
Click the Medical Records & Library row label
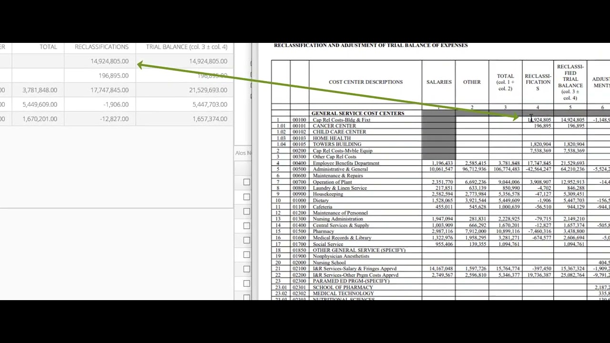(x=342, y=238)
